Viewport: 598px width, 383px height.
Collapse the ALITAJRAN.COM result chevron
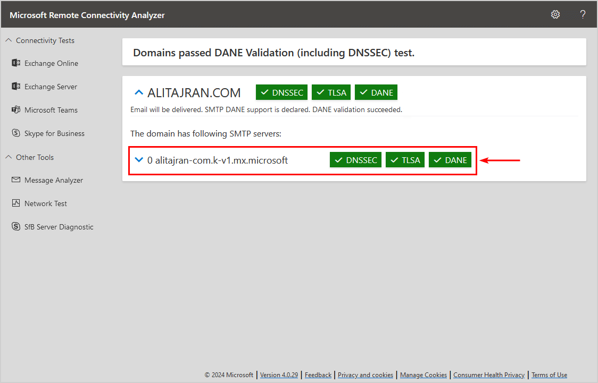tap(139, 92)
